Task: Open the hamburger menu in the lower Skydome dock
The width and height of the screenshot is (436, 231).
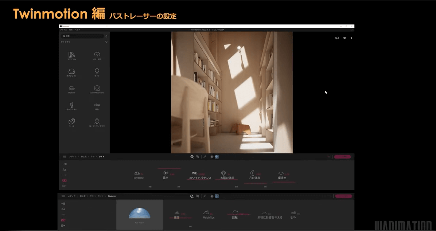Action: pyautogui.click(x=63, y=196)
